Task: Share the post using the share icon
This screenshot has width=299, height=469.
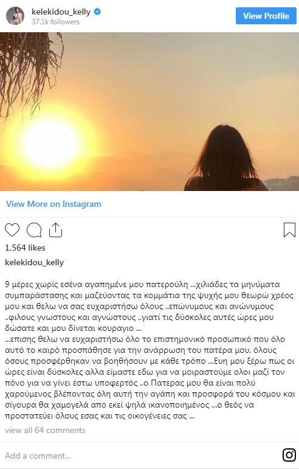Action: click(55, 230)
